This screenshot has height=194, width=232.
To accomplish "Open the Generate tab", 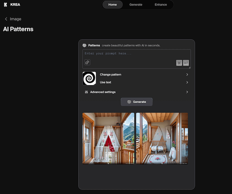I will point(136,5).
